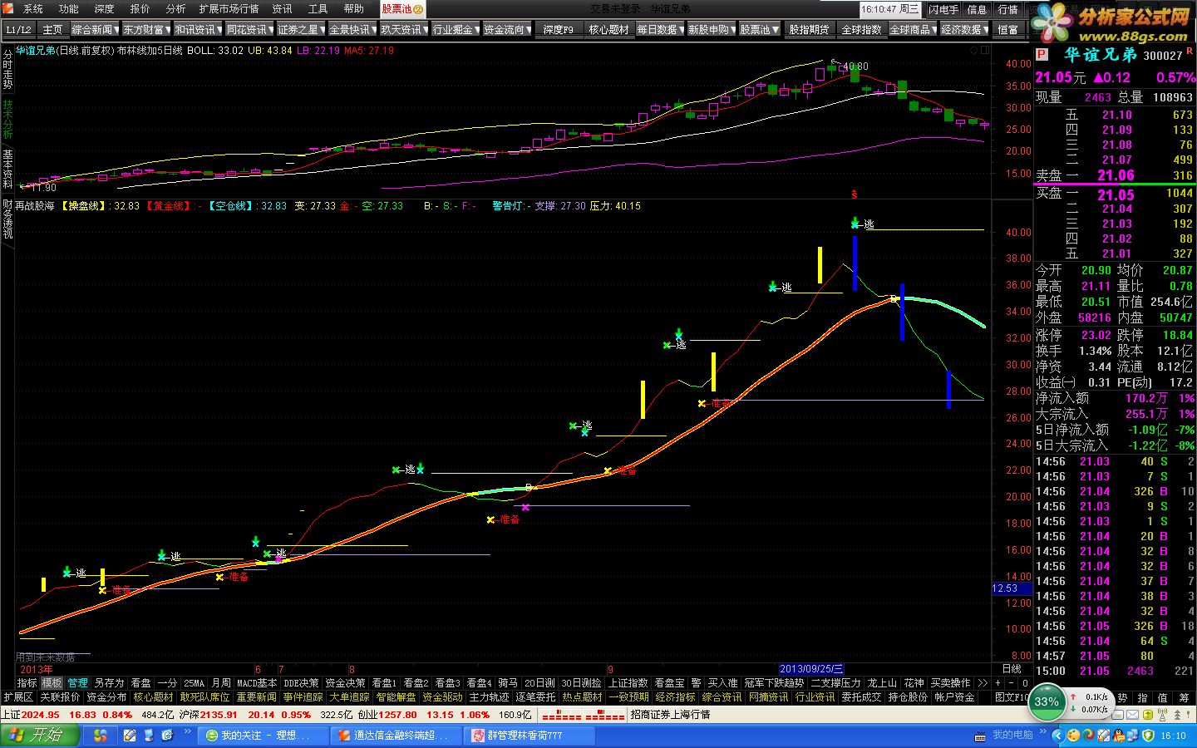Expand the 综合新闻 dropdown
The image size is (1197, 748).
[x=96, y=29]
